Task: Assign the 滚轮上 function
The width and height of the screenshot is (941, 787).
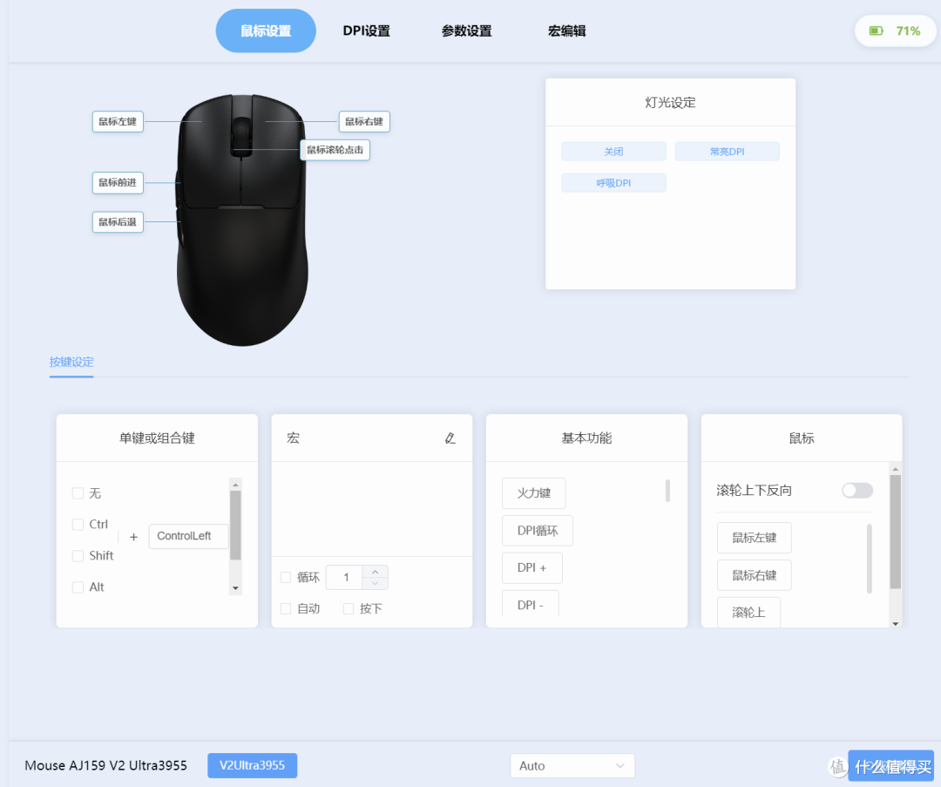Action: 748,613
